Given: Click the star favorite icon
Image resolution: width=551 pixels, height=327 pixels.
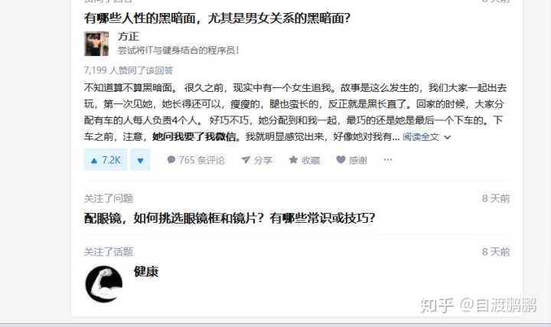Looking at the screenshot, I should coord(293,160).
